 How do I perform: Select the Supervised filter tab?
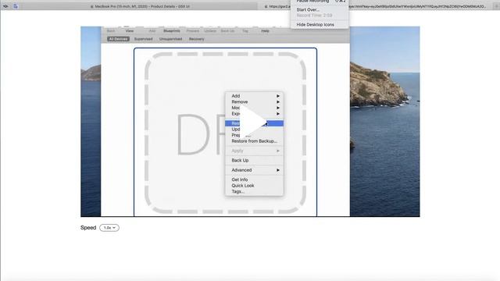[143, 39]
